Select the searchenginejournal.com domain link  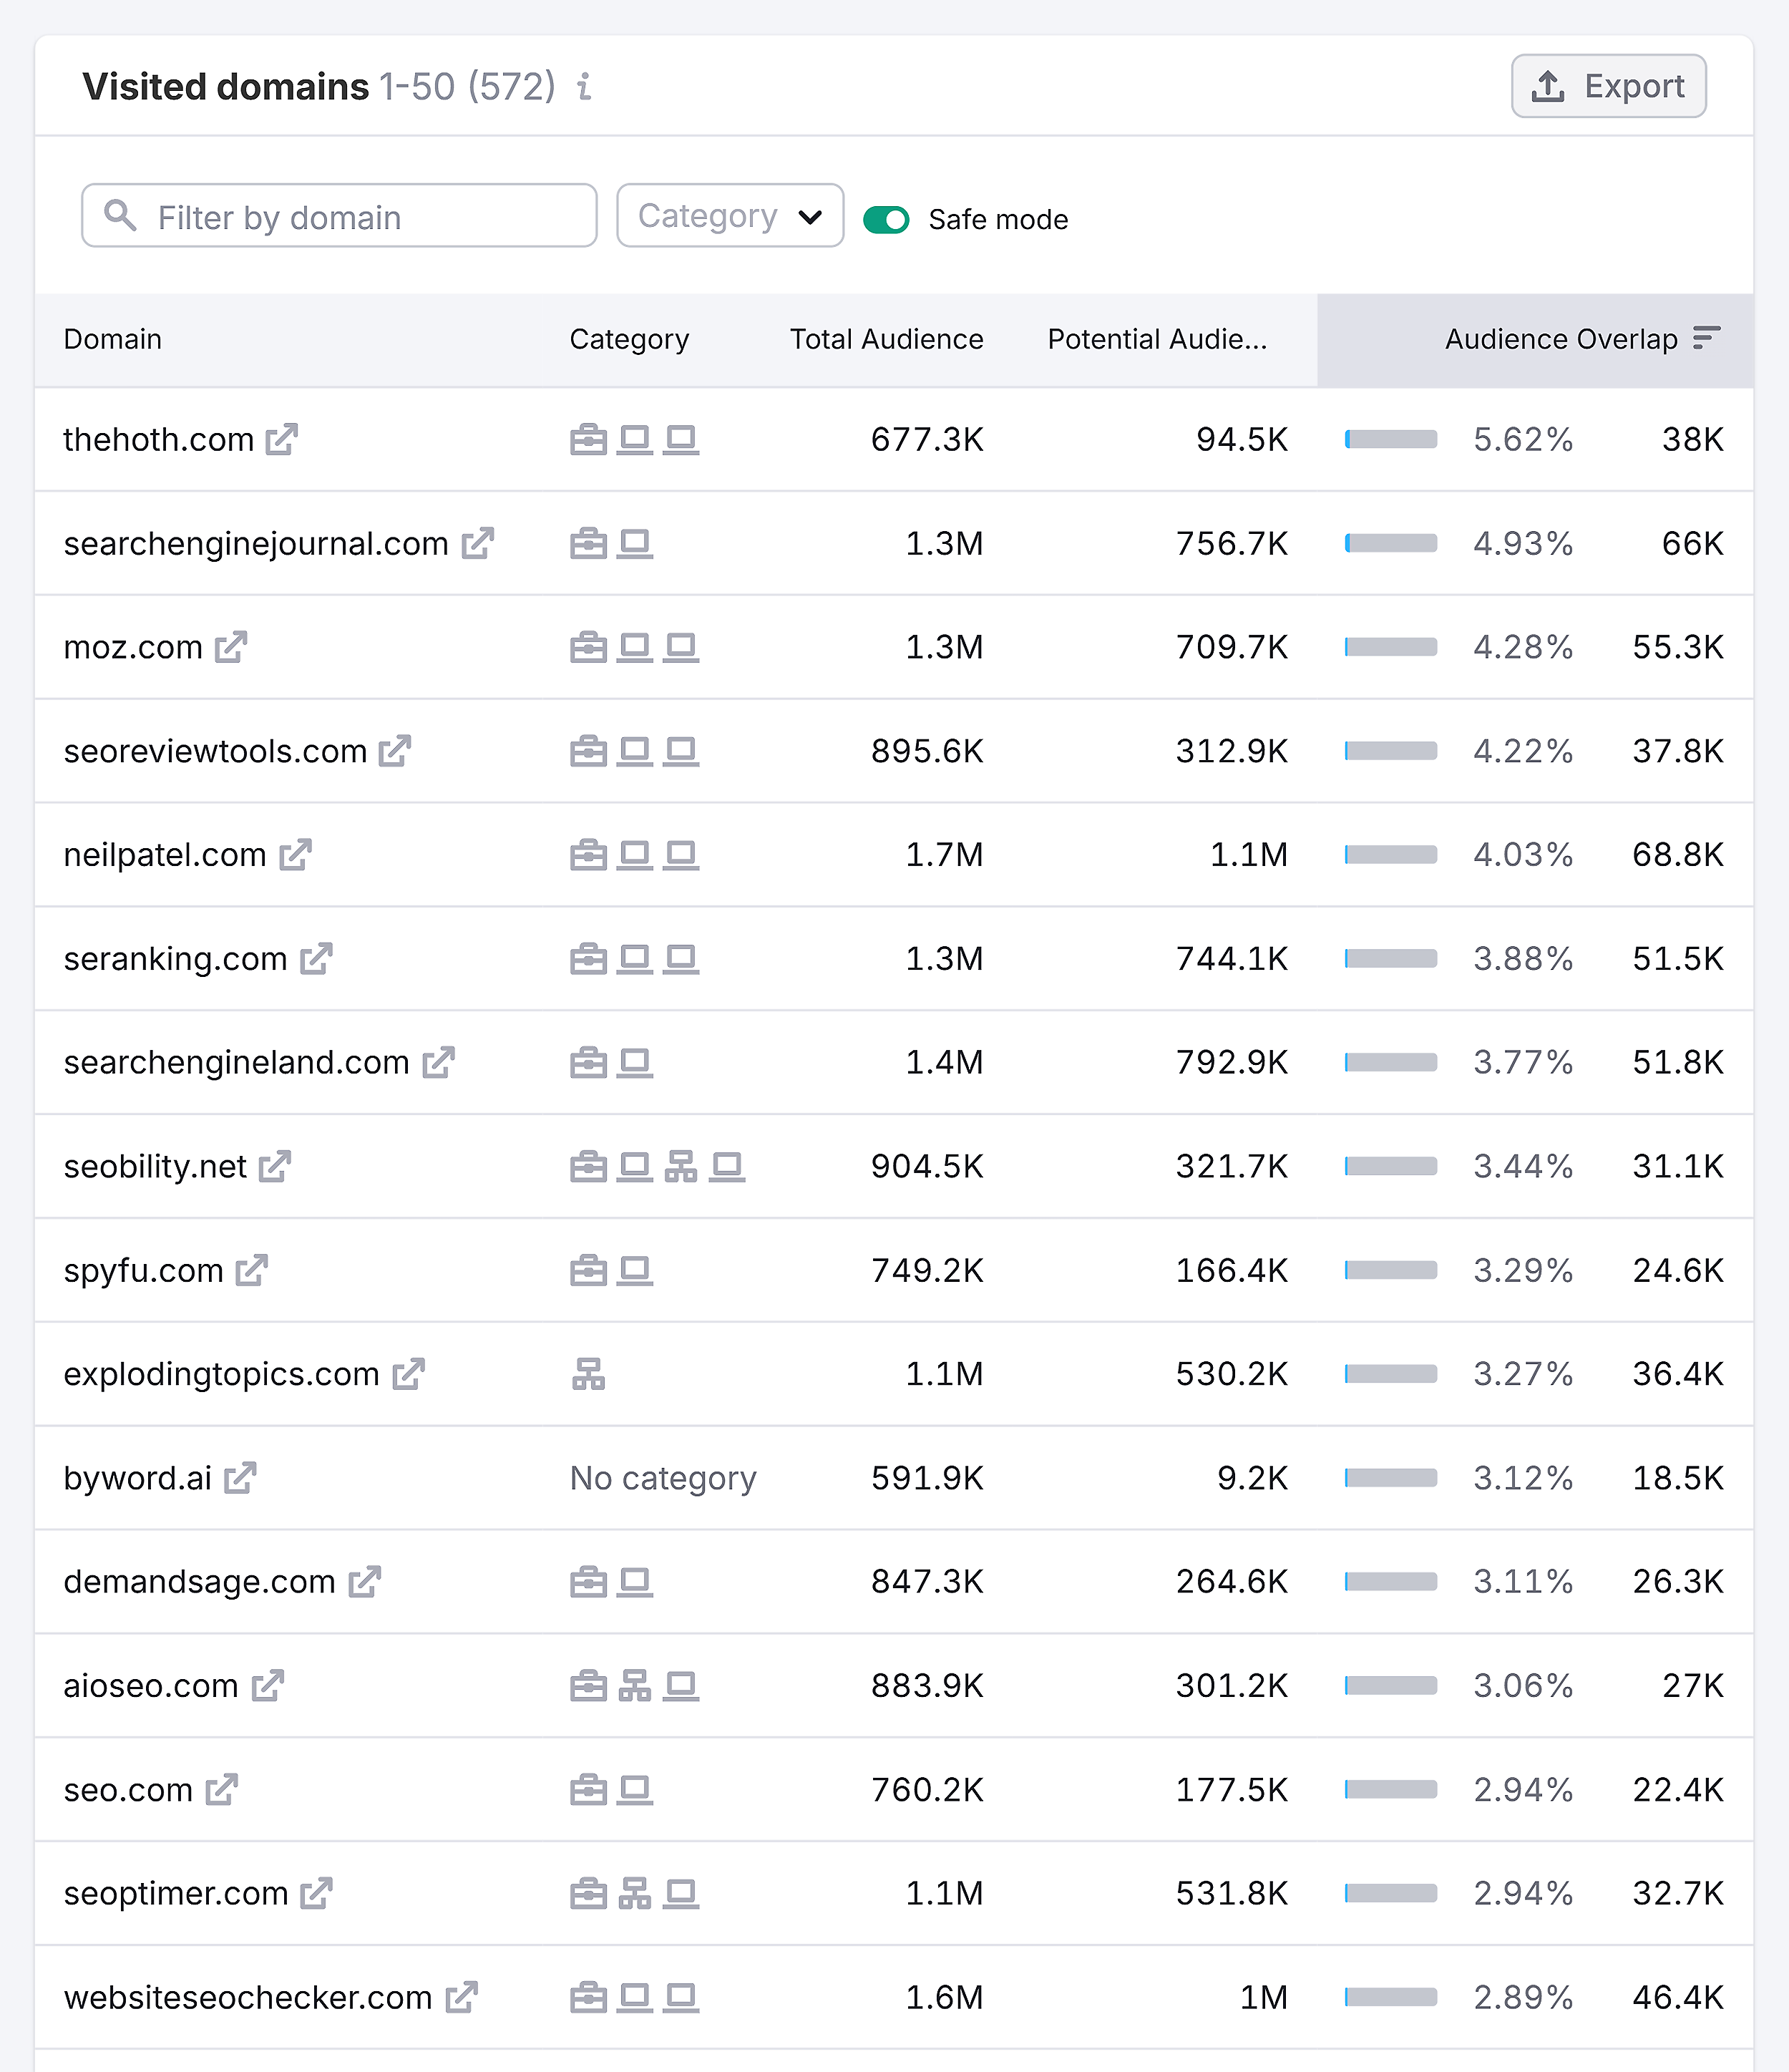coord(255,543)
